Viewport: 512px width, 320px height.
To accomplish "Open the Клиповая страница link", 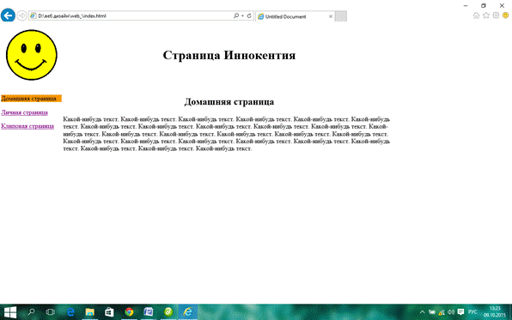I will [27, 126].
